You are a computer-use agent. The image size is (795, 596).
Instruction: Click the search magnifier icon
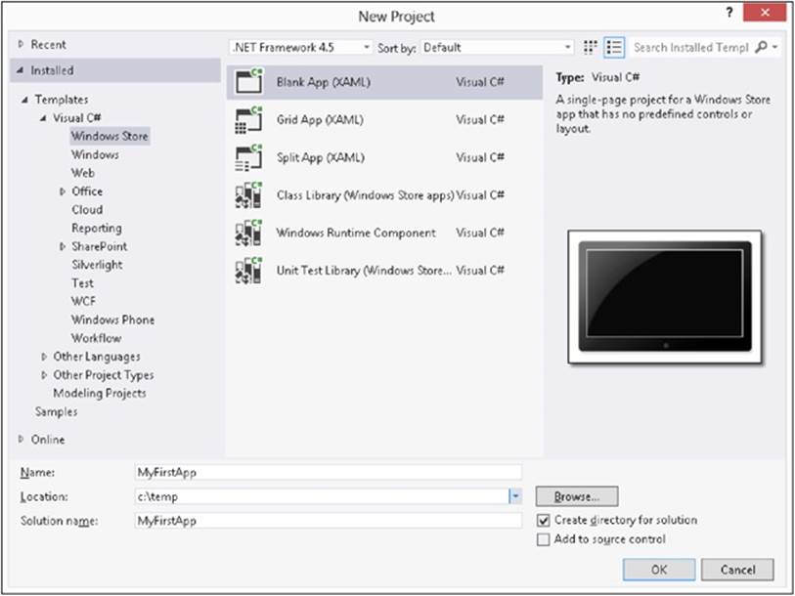761,47
